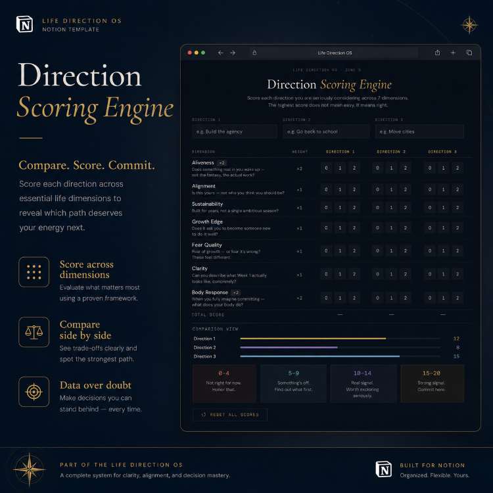This screenshot has height=493, width=493.
Task: Click the Direction 3 'Move cities' field
Action: 419,131
